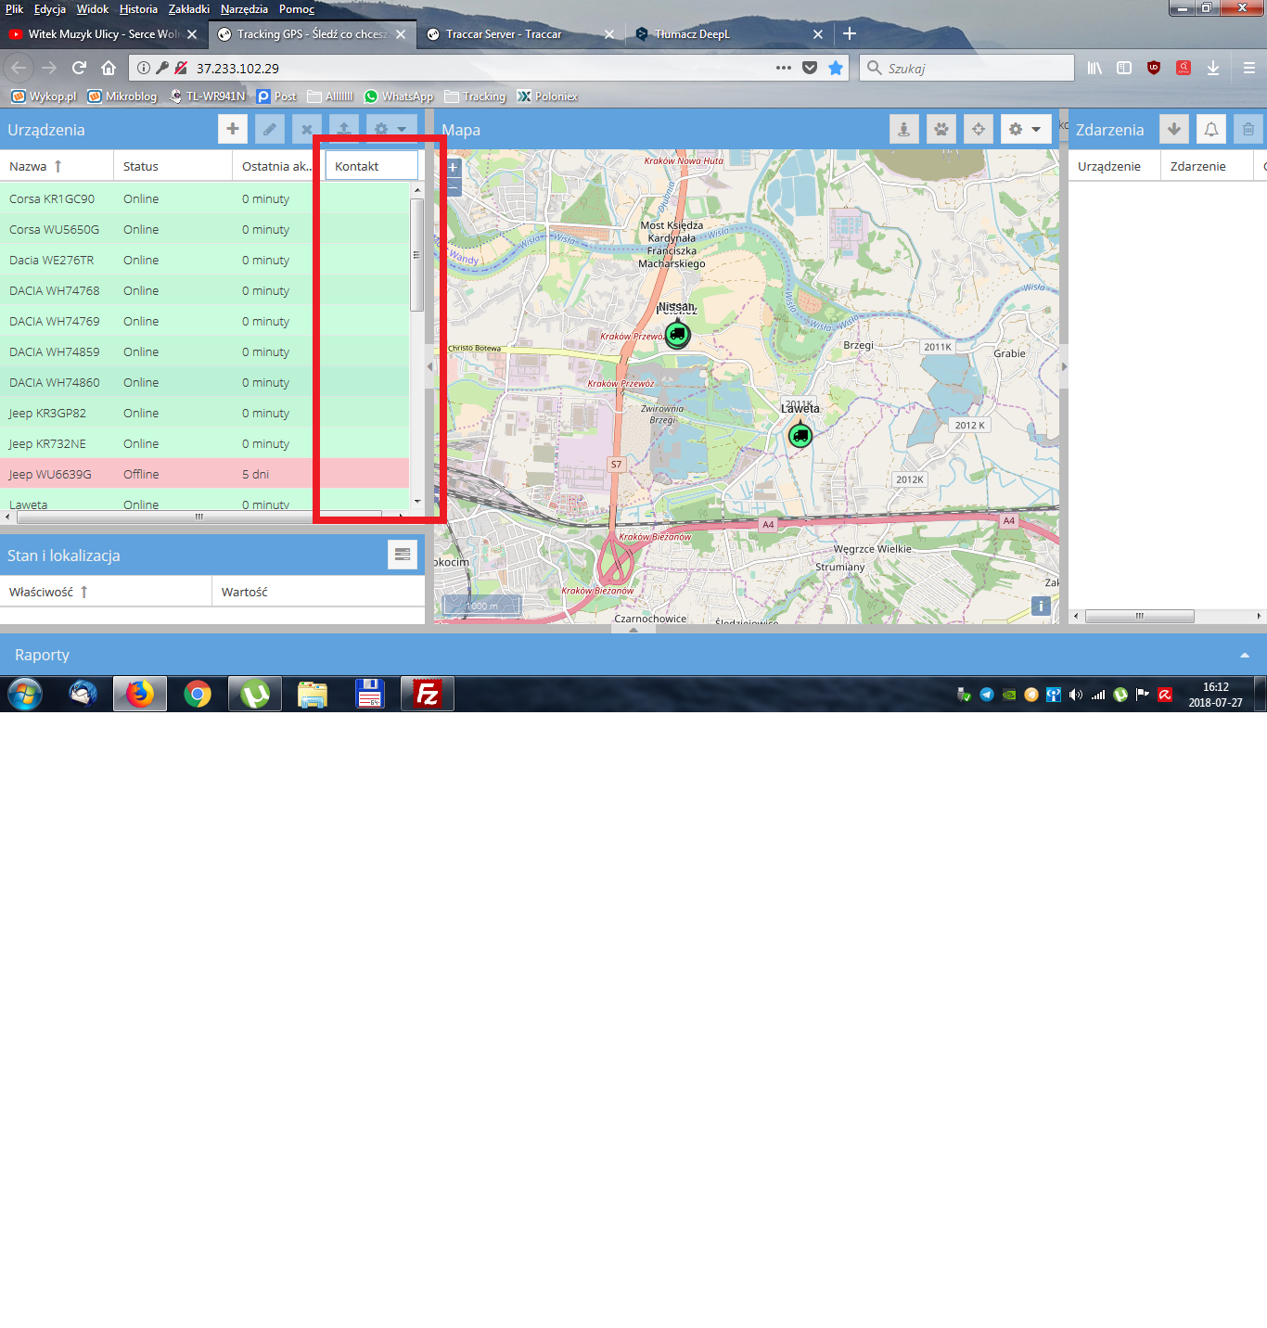Click the Urządzenie column header in Zdarzenia

pos(1114,166)
